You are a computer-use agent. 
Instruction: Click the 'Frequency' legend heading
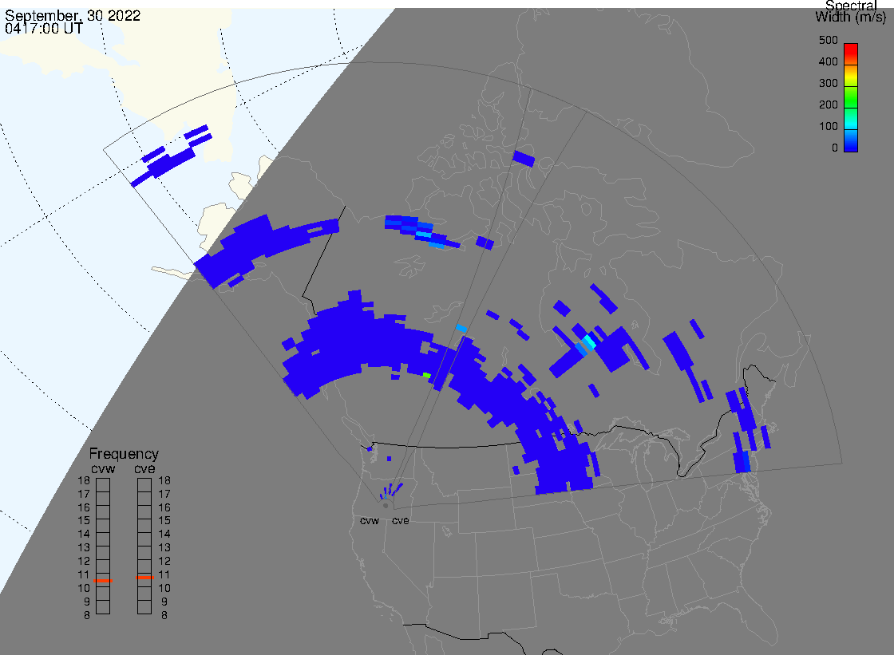tap(124, 454)
